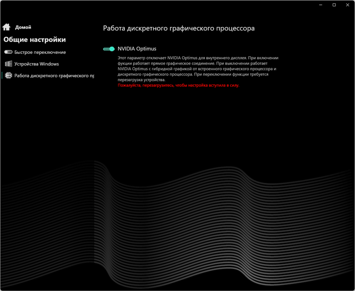Click the red restart warning message

click(178, 85)
